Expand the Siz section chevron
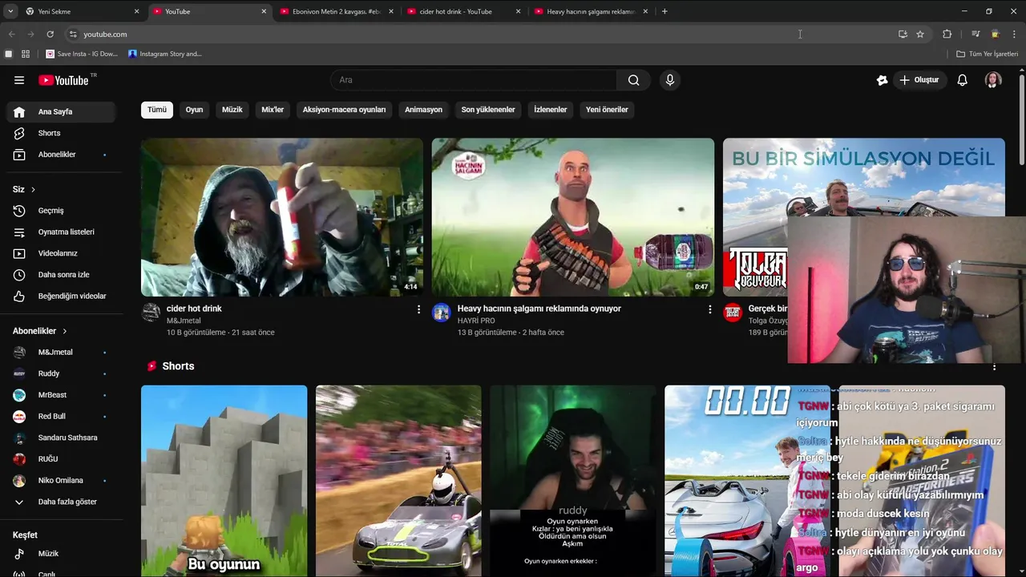The height and width of the screenshot is (577, 1026). pos(33,189)
